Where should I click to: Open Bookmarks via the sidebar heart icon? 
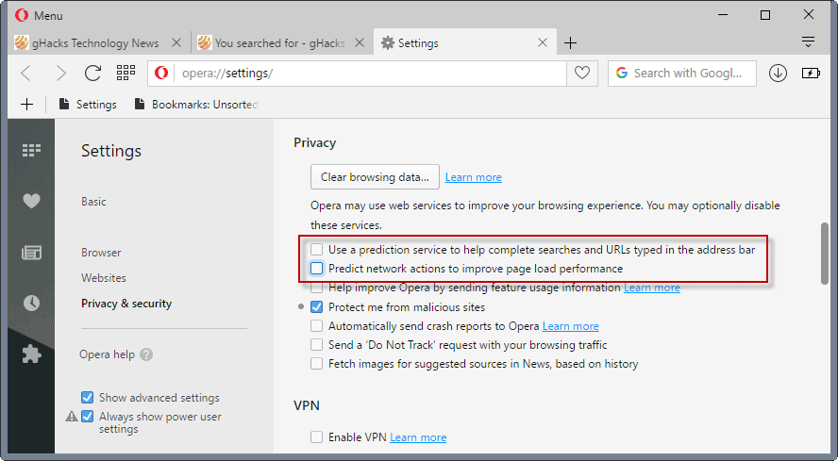[31, 201]
